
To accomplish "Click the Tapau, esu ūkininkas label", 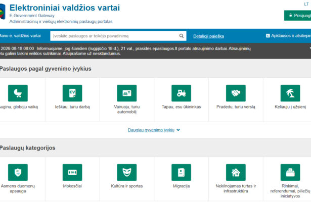I will (x=181, y=107).
